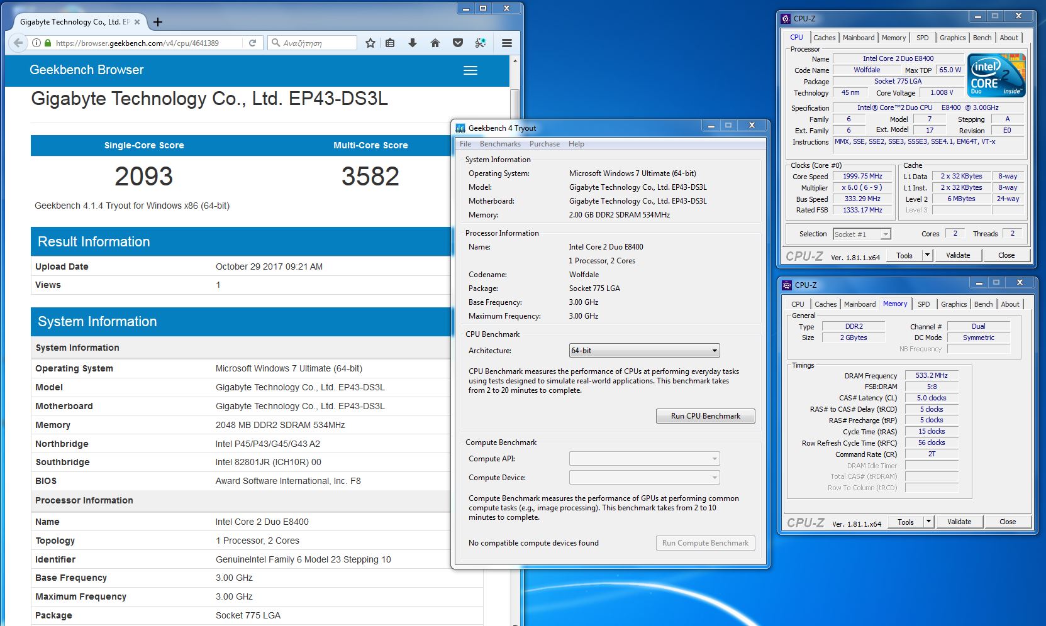The image size is (1046, 626).
Task: Click the DRAM Frequency value 533.2 MHz
Action: click(x=932, y=375)
